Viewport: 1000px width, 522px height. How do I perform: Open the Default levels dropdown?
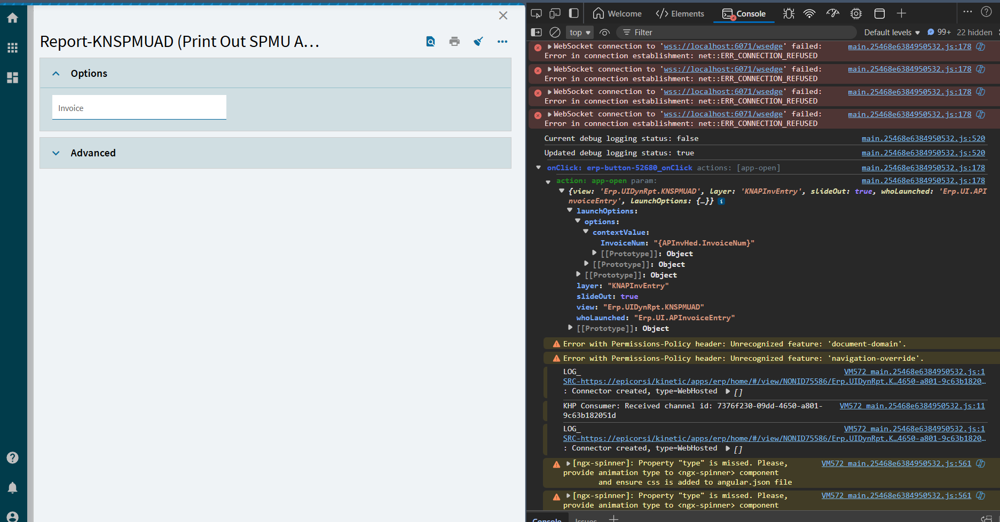click(x=892, y=33)
